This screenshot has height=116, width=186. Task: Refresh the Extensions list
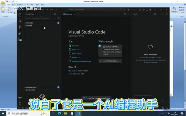point(55,14)
